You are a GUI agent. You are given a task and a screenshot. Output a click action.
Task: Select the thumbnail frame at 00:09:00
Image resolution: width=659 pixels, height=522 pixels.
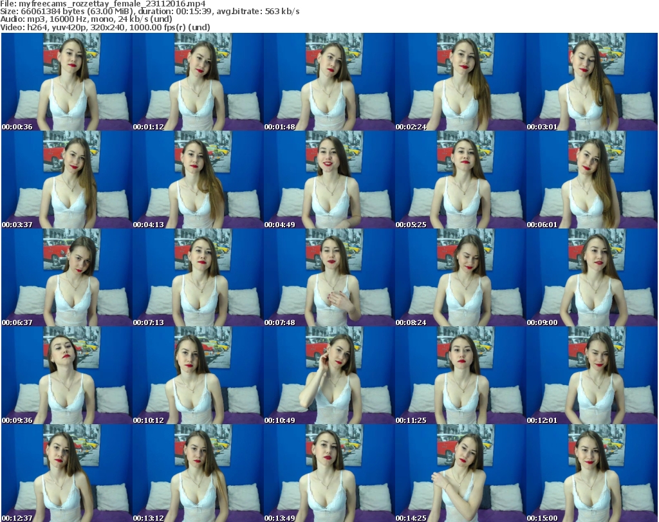point(591,278)
